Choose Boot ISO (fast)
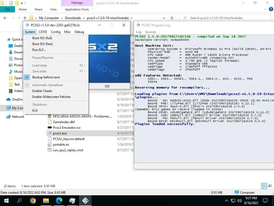The height and width of the screenshot is (206, 274). pyautogui.click(x=56, y=44)
